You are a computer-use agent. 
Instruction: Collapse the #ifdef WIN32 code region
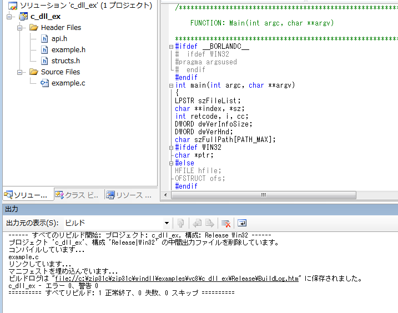click(x=171, y=148)
